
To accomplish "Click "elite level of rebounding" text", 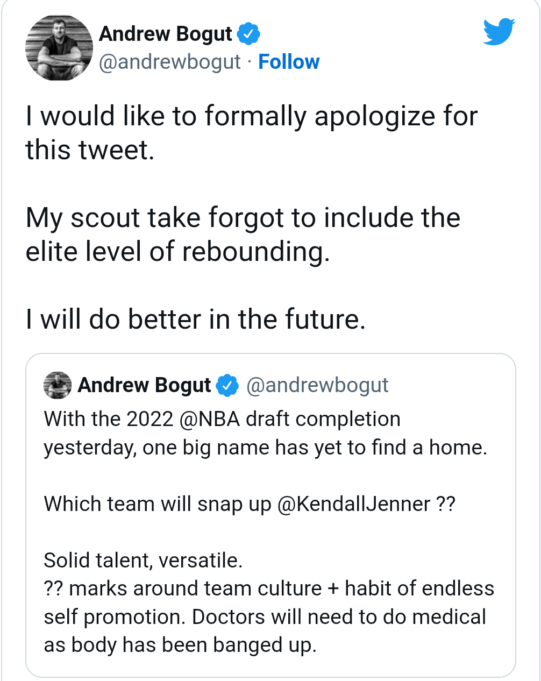I will [x=177, y=252].
